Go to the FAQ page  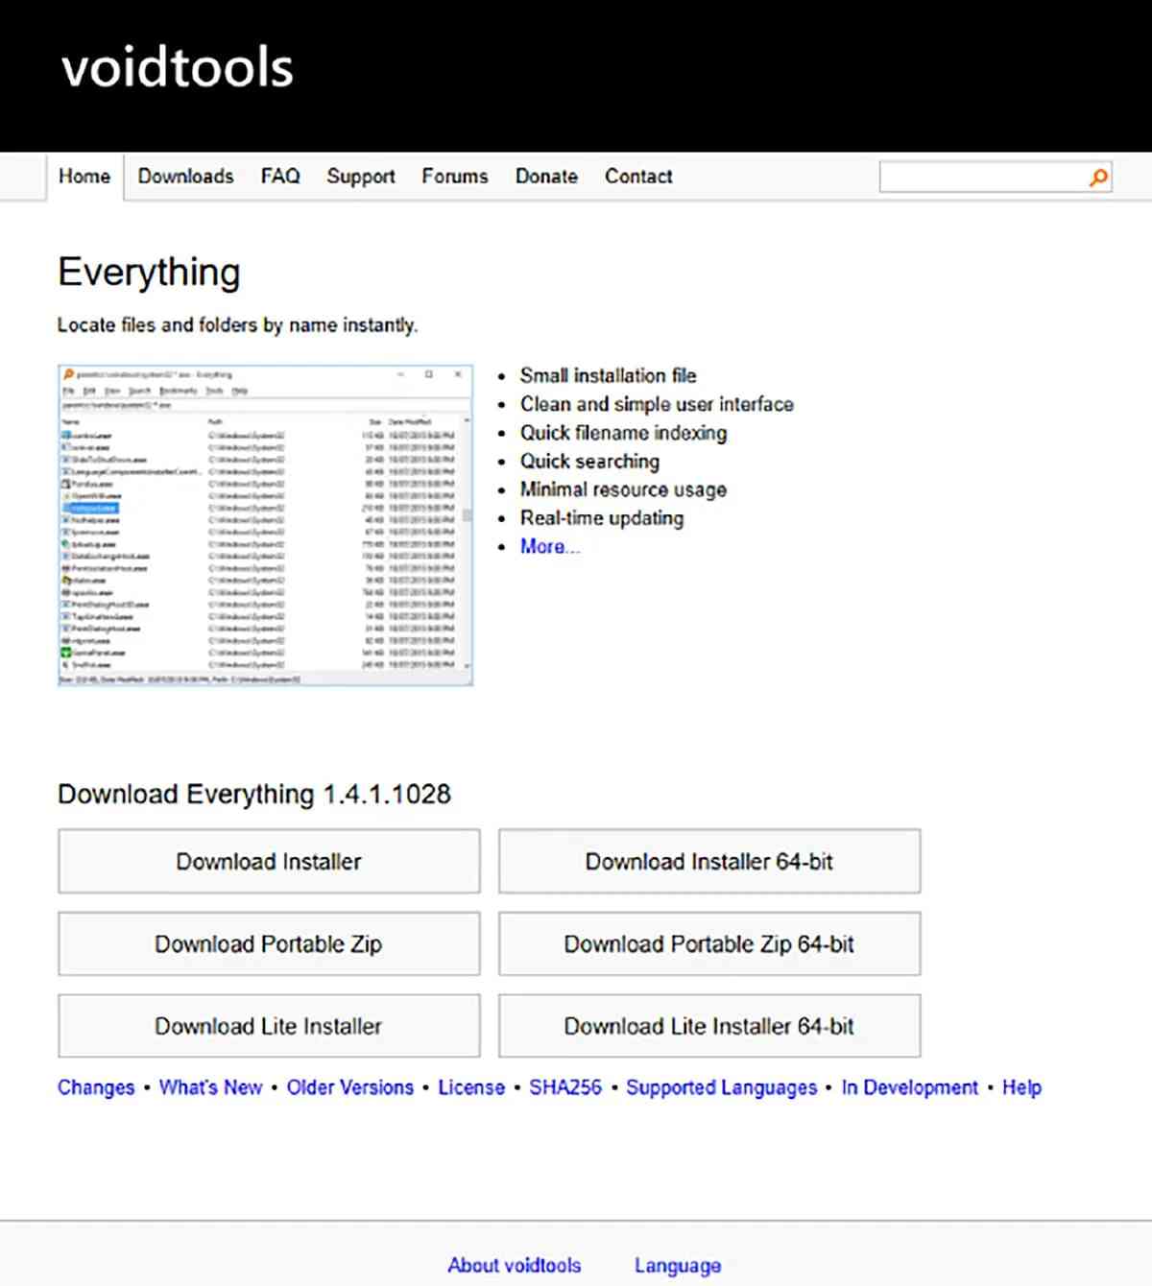(x=280, y=177)
